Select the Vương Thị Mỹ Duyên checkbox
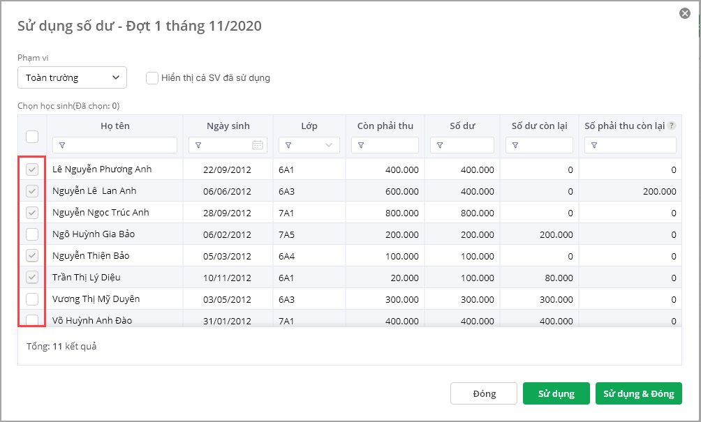Screen dimensions: 701x422 (32, 299)
